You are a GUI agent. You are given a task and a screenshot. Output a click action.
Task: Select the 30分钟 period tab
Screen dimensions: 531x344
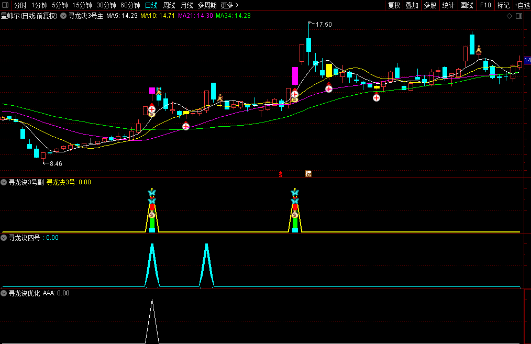point(106,5)
